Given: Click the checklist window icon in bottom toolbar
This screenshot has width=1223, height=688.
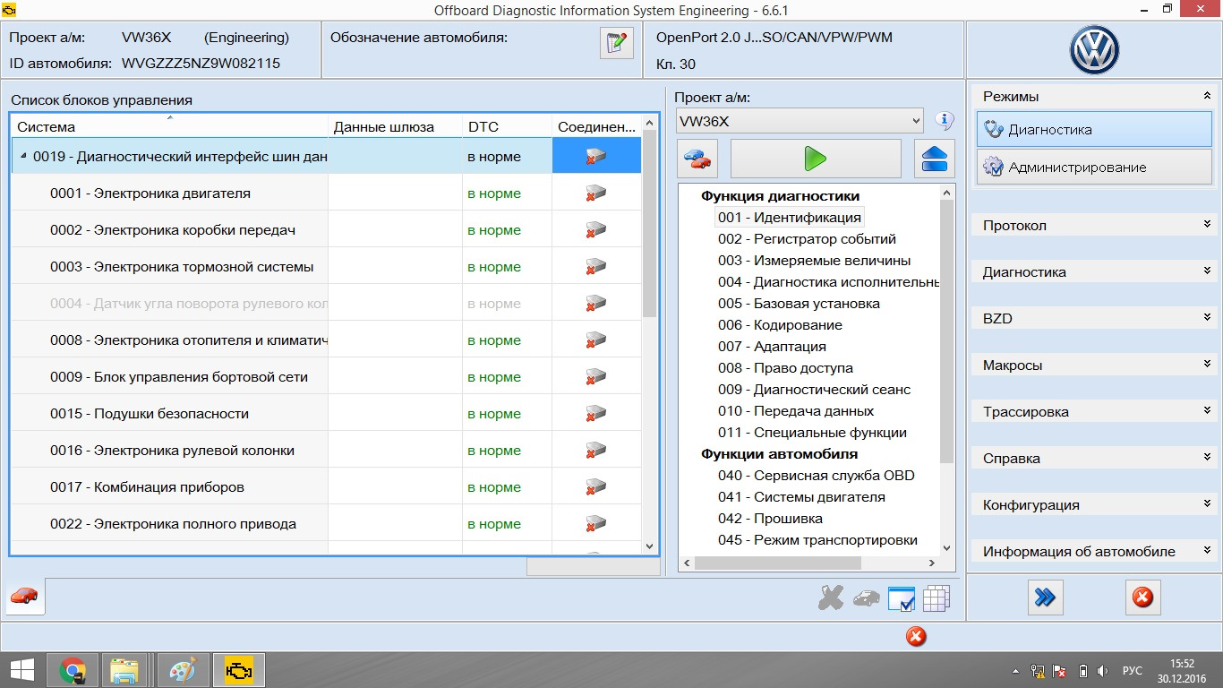Looking at the screenshot, I should [901, 598].
